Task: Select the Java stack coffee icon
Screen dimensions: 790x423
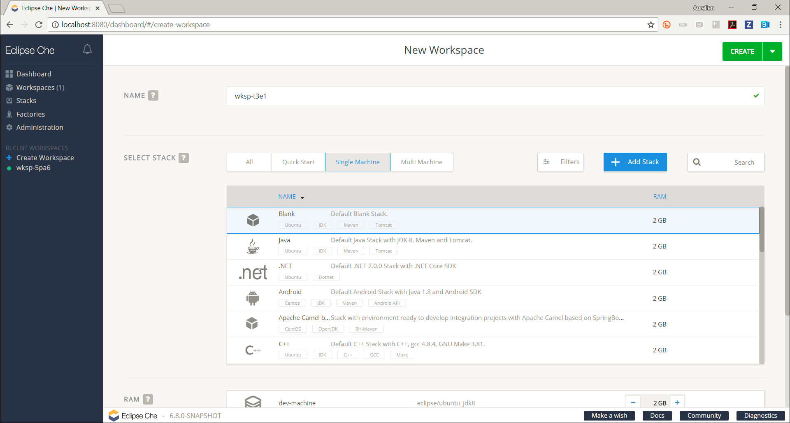Action: click(x=253, y=246)
